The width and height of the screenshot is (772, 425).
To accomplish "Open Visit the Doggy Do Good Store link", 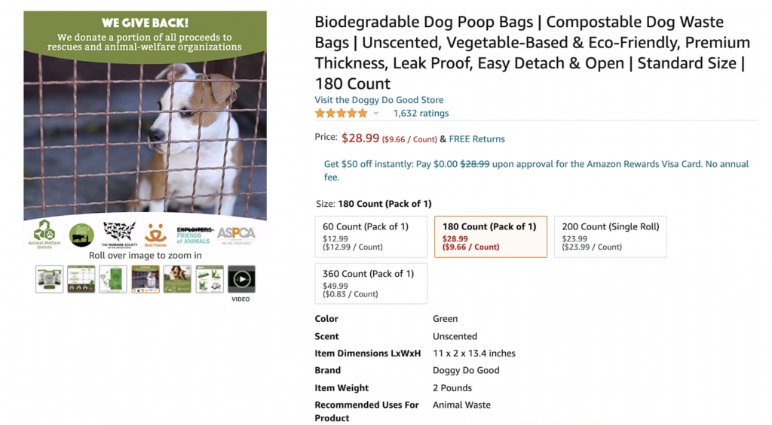I will (379, 100).
